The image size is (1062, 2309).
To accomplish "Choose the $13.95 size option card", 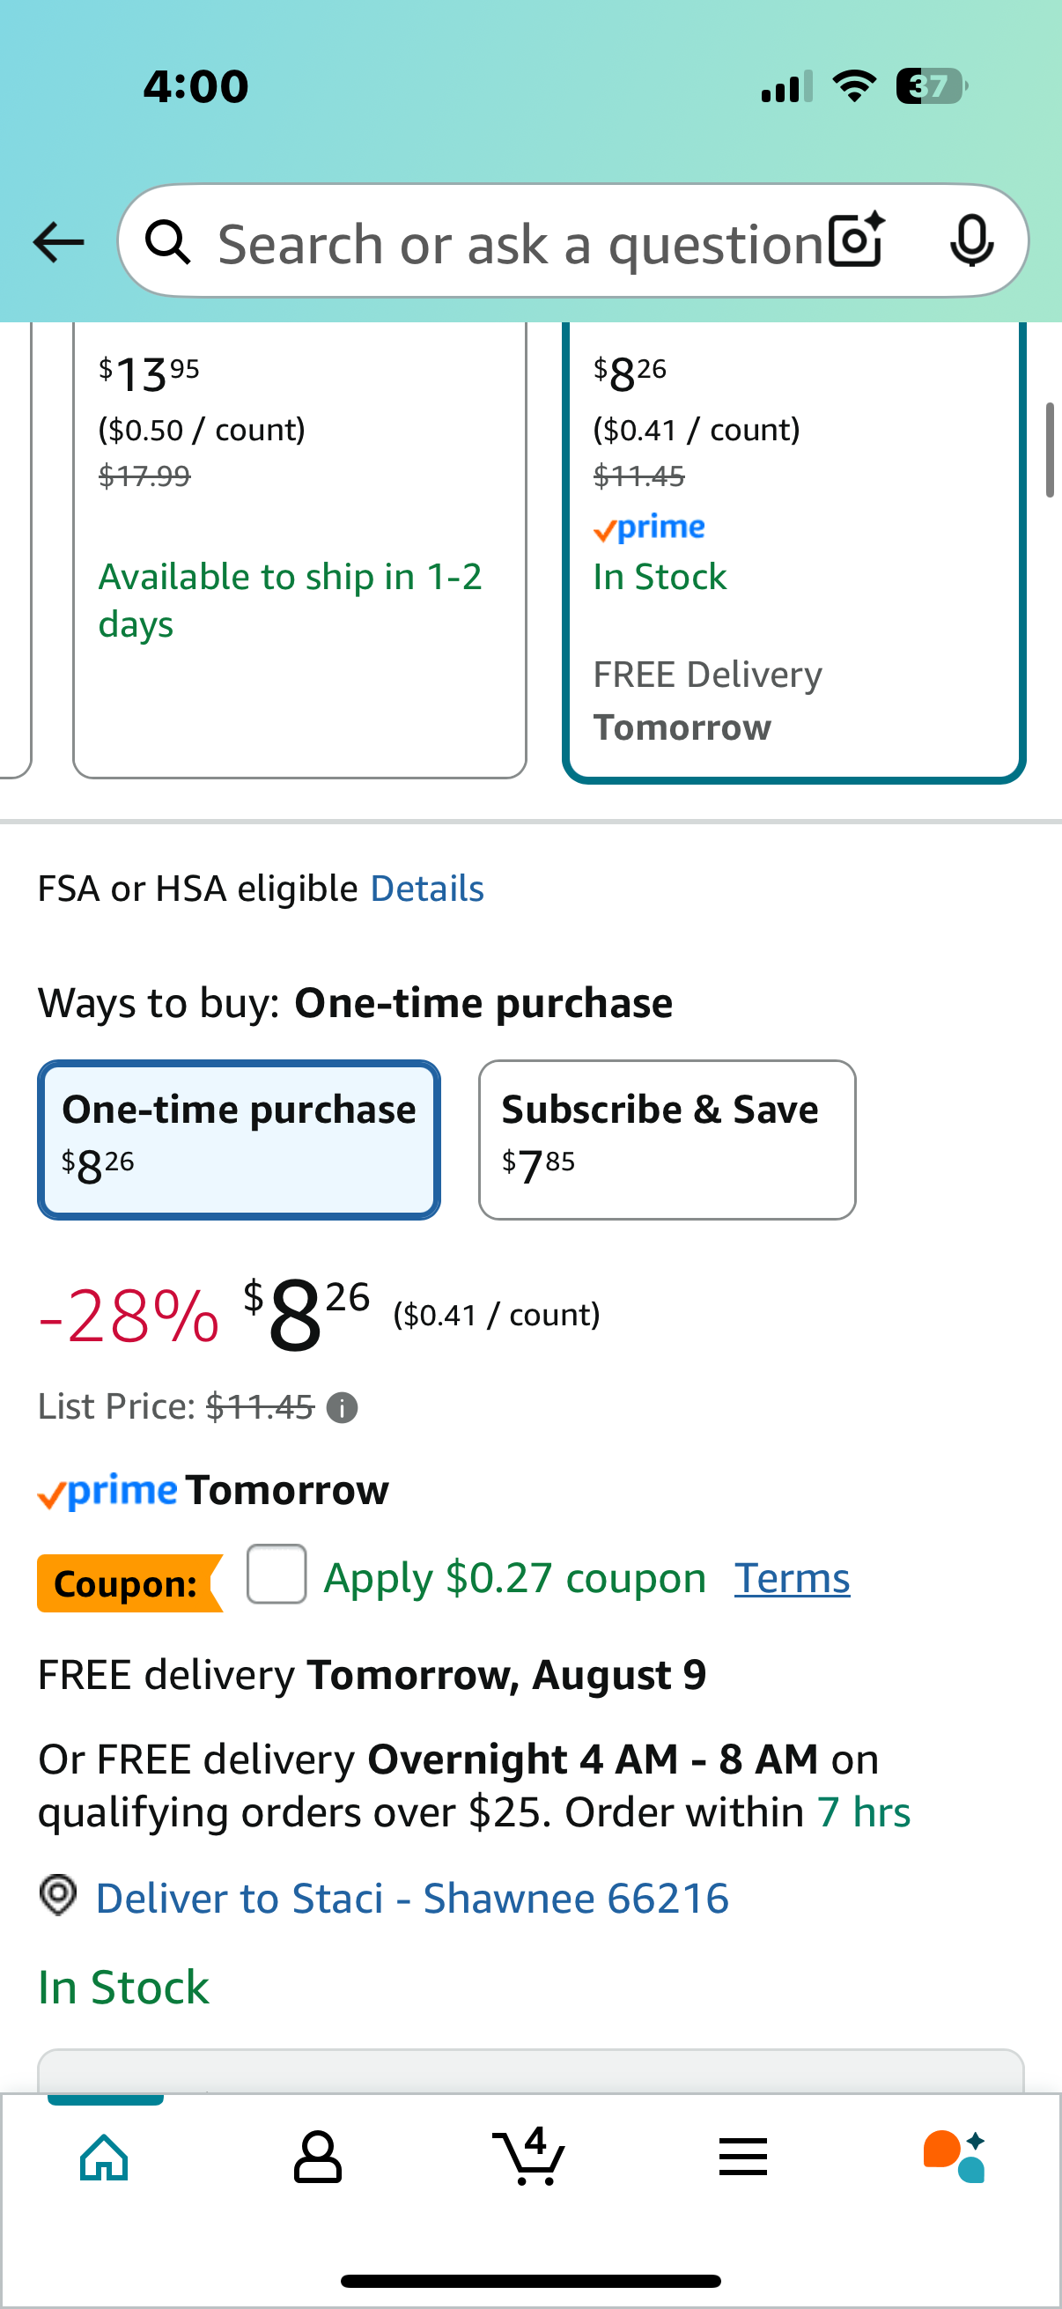I will tap(299, 549).
